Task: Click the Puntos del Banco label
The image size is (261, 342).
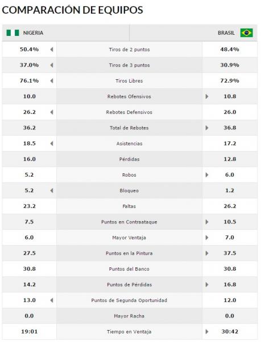Action: tap(129, 269)
